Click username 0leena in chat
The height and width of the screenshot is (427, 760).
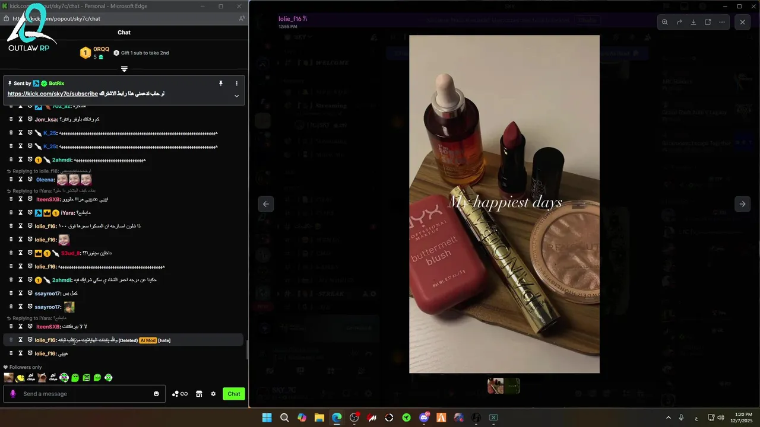pyautogui.click(x=45, y=180)
